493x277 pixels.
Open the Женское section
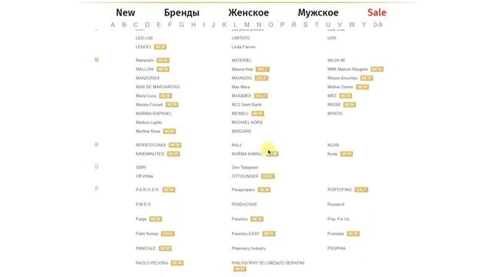pos(248,12)
